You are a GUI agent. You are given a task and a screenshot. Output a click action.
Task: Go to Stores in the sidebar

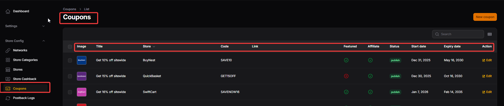coord(18,70)
